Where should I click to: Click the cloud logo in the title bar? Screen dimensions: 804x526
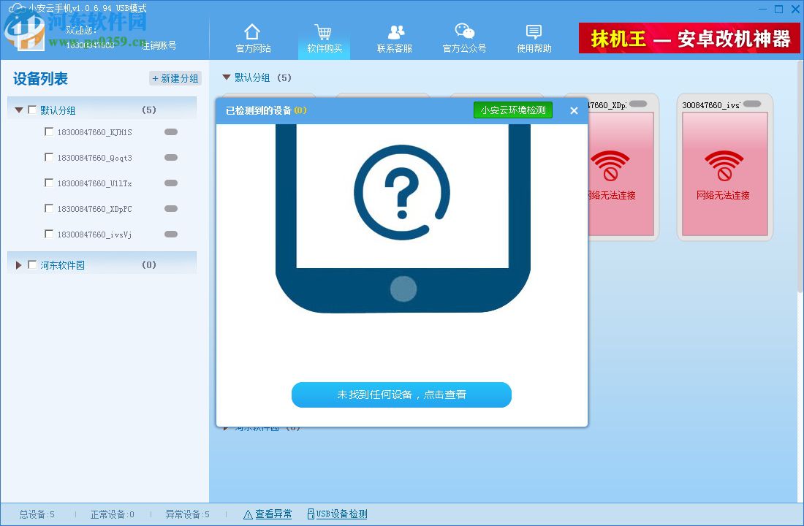coord(16,9)
